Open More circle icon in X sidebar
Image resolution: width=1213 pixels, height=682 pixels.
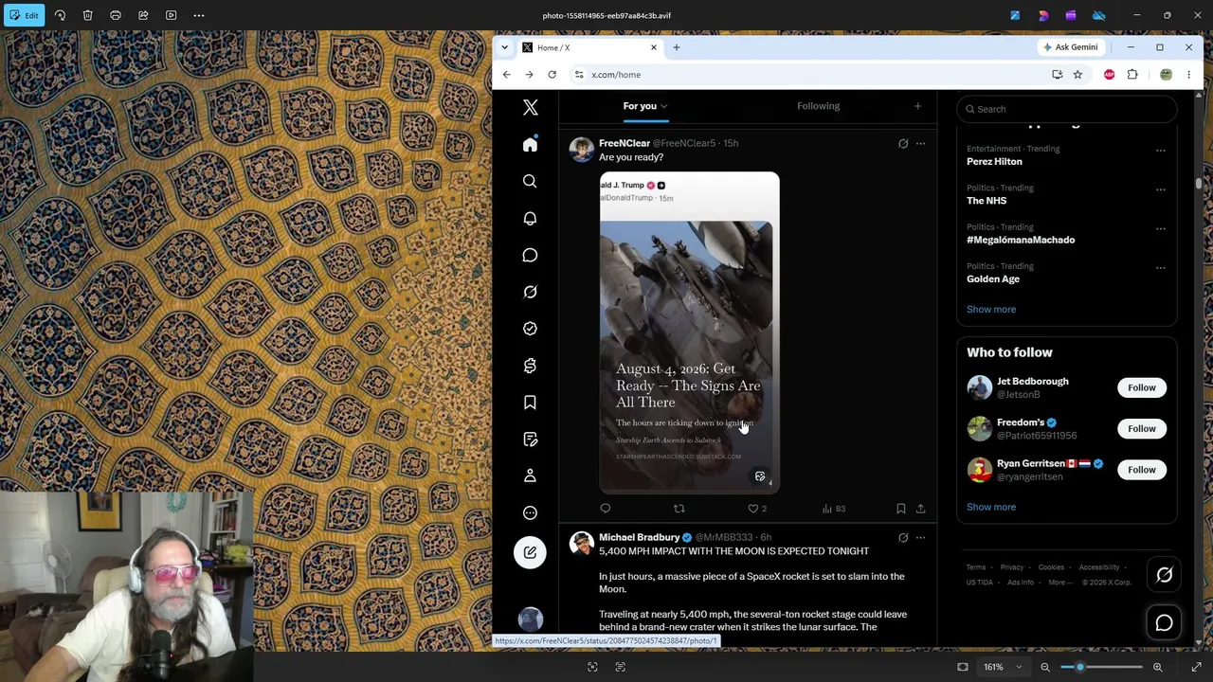(530, 512)
